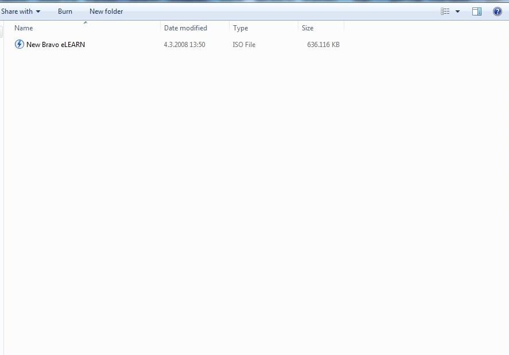Click the Change your view icon
The image size is (509, 355).
445,11
